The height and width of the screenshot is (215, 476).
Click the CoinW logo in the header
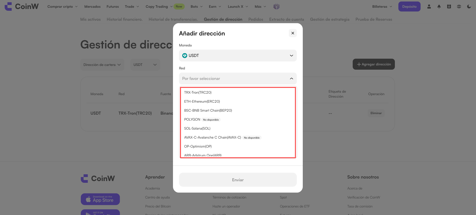click(22, 6)
